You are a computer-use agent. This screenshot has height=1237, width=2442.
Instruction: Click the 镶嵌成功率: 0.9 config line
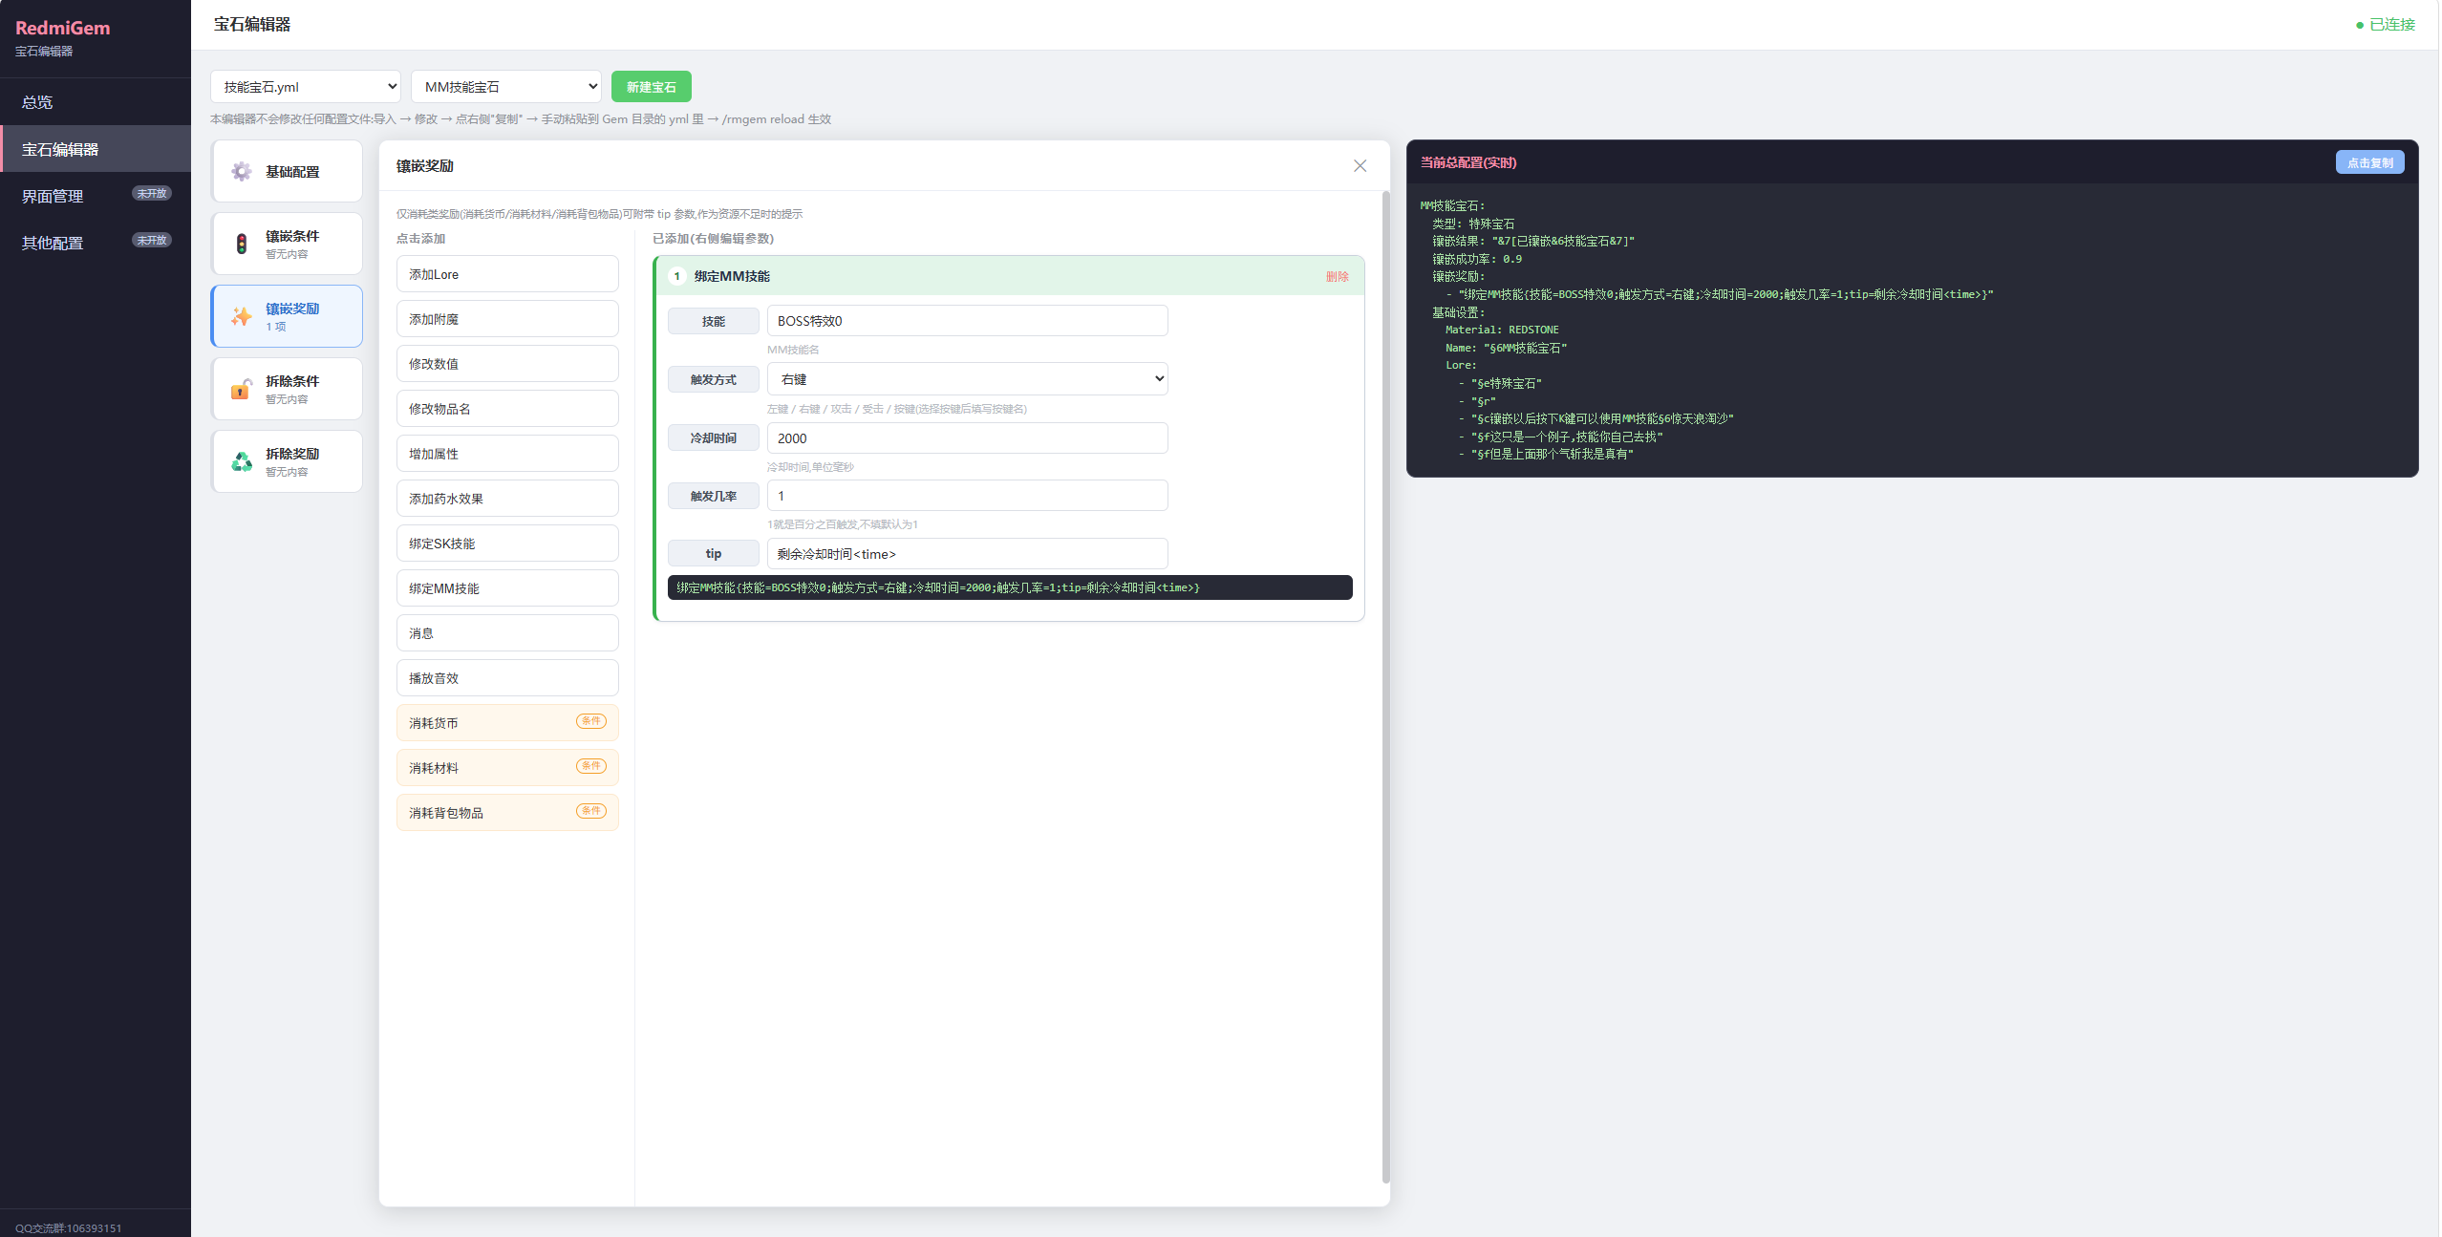1477,259
